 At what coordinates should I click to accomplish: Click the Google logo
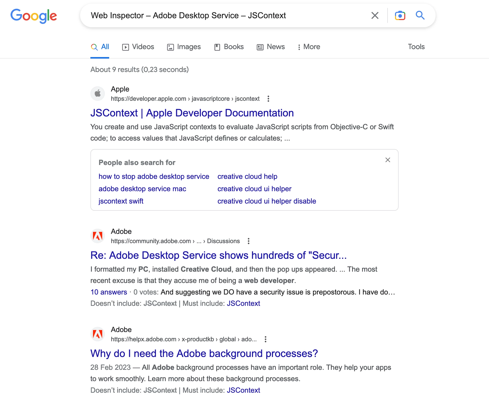click(34, 16)
